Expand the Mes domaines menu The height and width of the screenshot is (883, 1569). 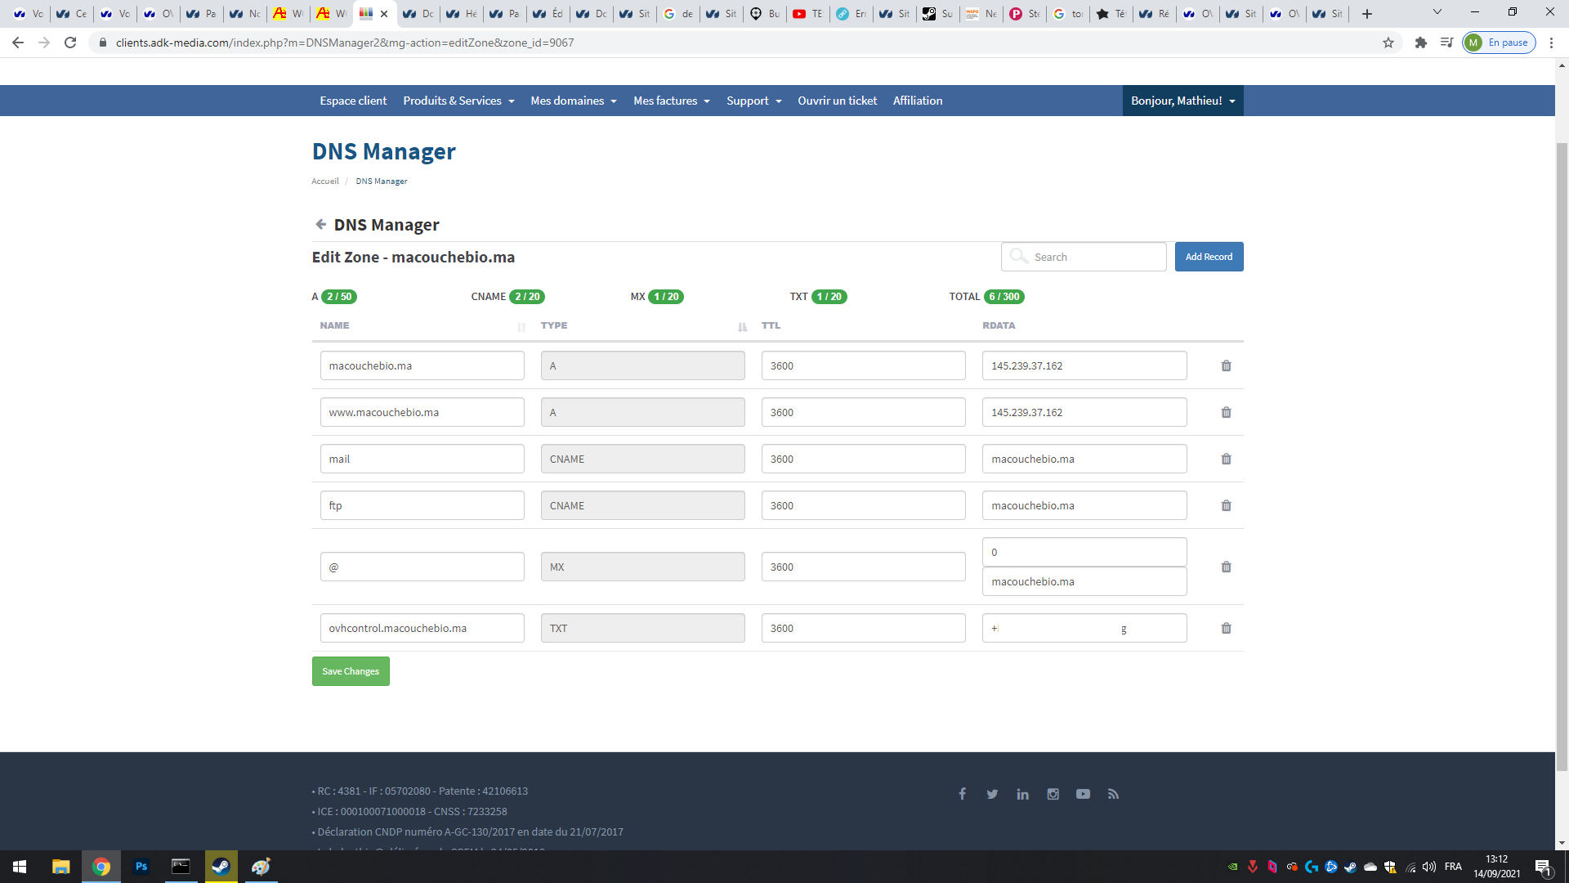click(x=573, y=101)
